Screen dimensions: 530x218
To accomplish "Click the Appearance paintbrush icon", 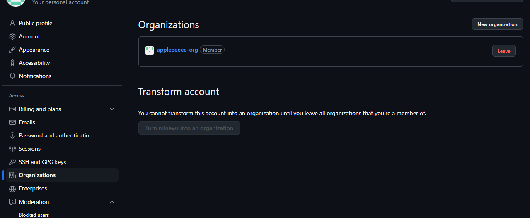I will point(12,50).
